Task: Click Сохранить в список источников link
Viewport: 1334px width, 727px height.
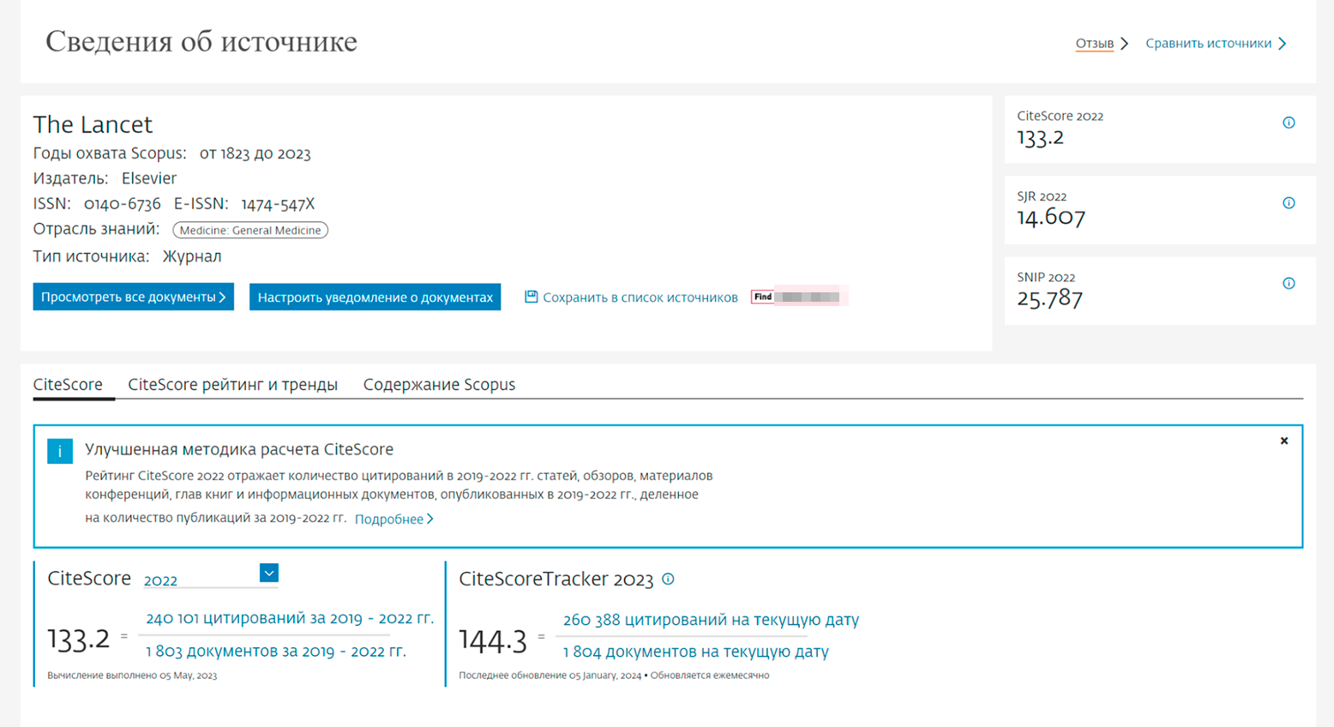Action: (640, 297)
